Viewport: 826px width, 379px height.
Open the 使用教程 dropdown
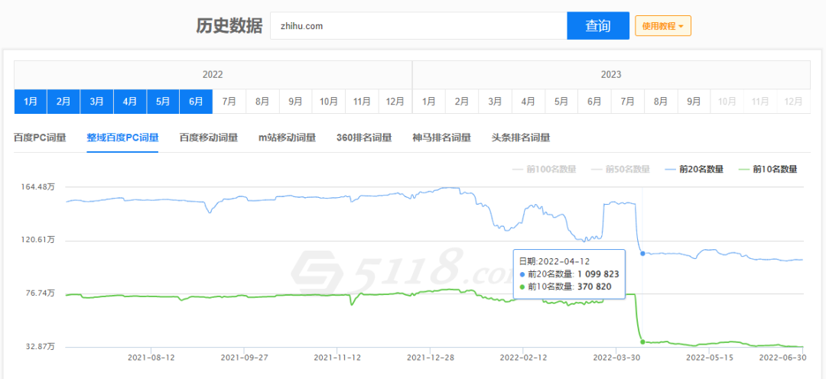click(662, 26)
